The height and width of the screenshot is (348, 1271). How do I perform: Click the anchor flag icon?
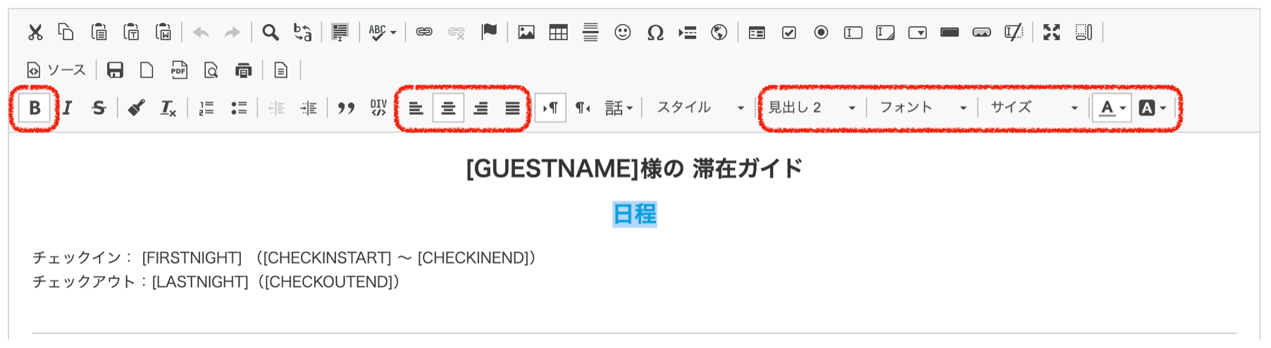click(488, 32)
